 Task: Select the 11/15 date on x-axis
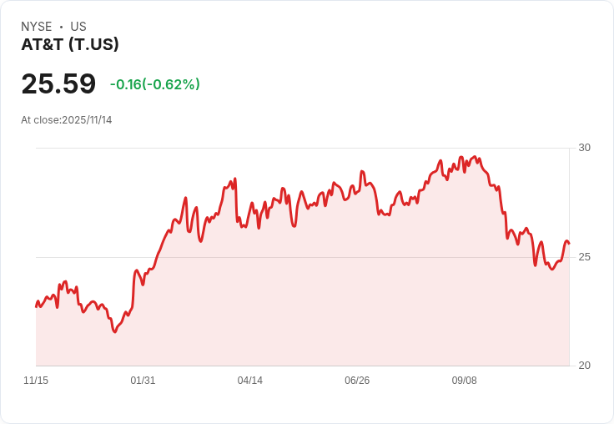(x=36, y=381)
